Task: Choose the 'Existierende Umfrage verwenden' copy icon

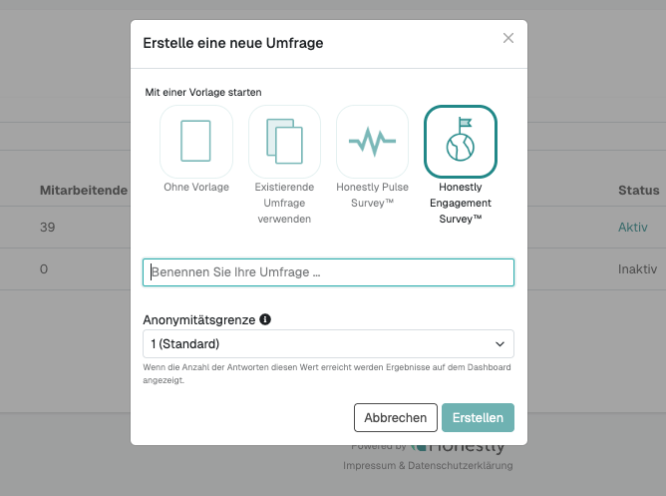Action: (x=284, y=141)
